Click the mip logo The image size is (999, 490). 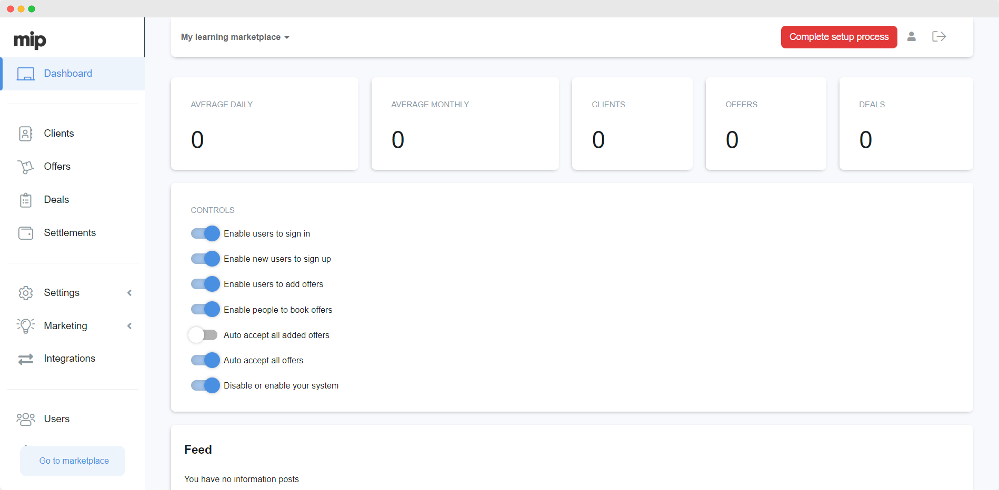pos(30,40)
